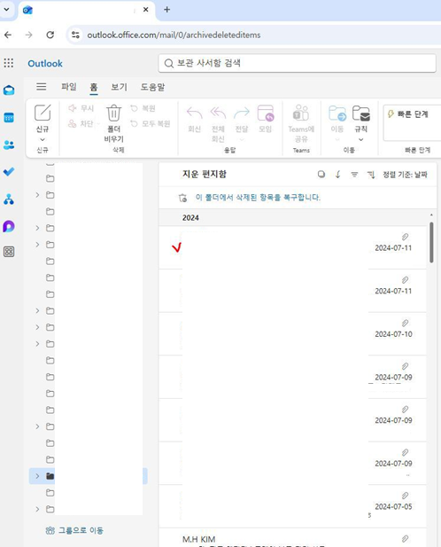Screen dimensions: 441x547
Task: Click the 복원 restore item button
Action: pyautogui.click(x=143, y=108)
